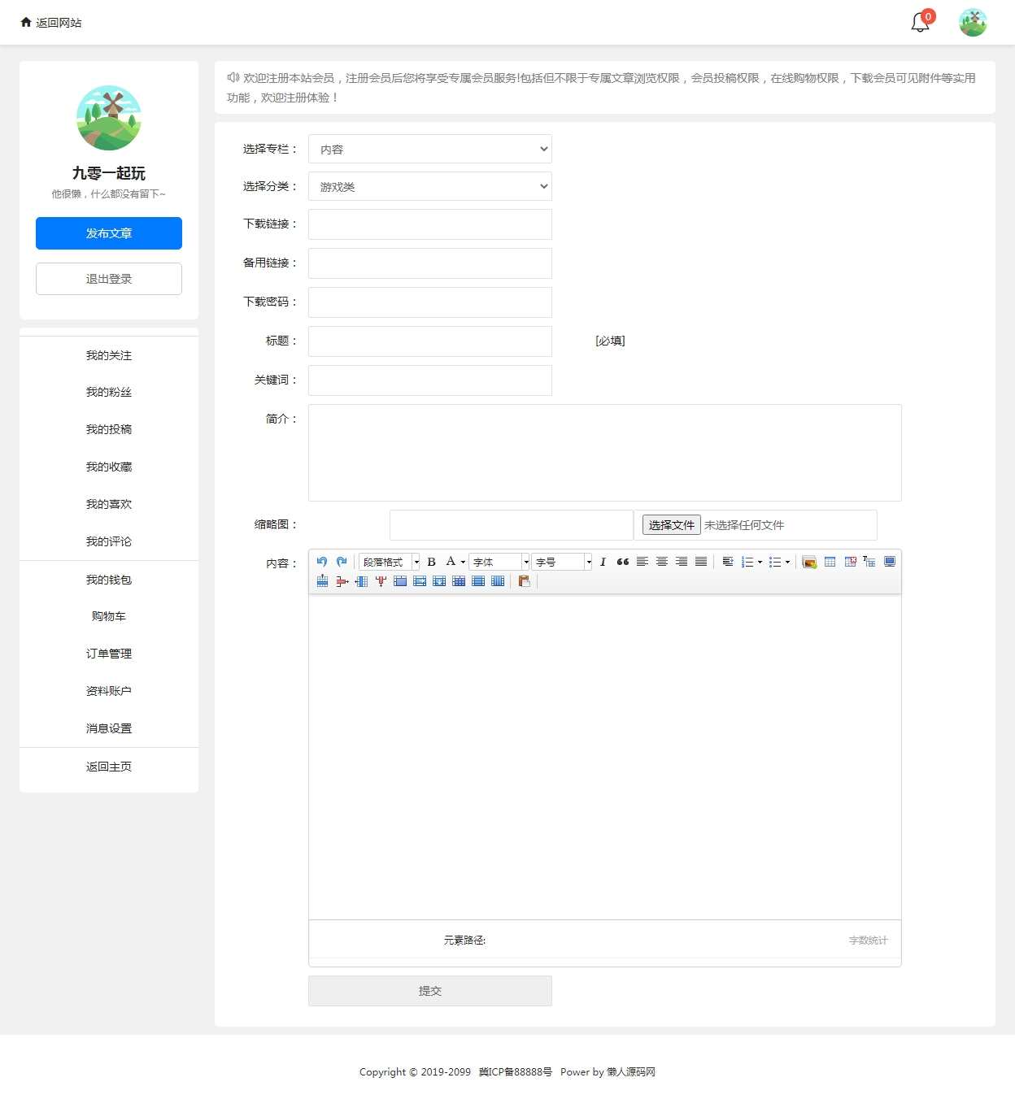Open the 段落格式 paragraph format dropdown
The image size is (1015, 1108).
pyautogui.click(x=390, y=562)
